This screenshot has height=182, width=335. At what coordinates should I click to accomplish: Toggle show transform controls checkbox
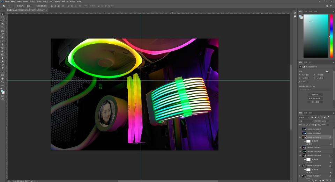(36, 6)
